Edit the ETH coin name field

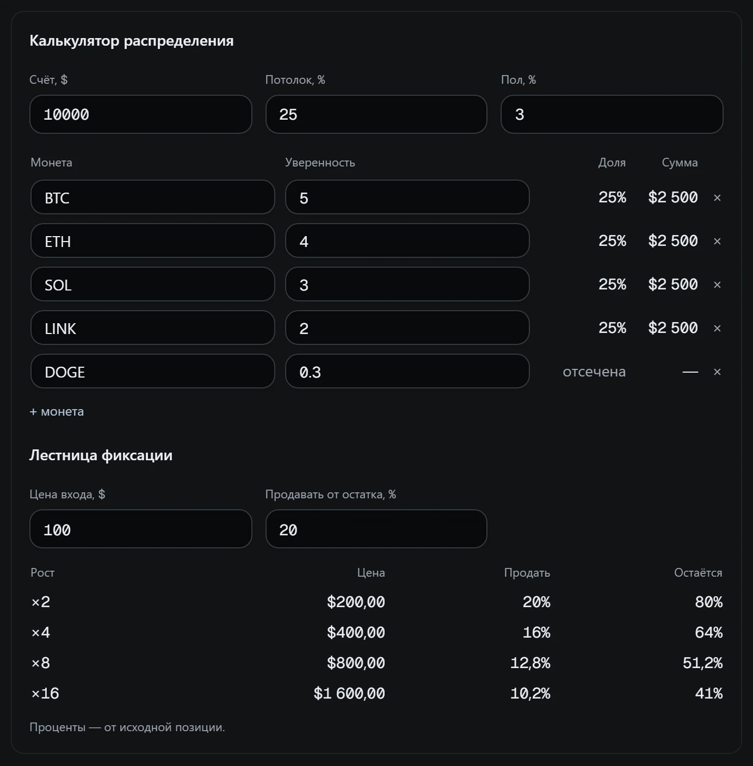click(153, 240)
